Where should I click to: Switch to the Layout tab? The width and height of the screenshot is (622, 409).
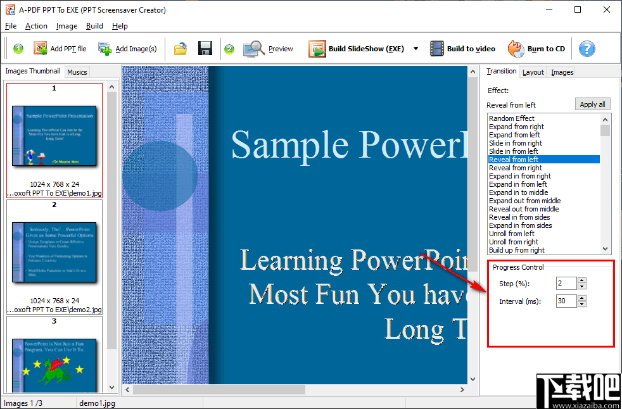point(533,72)
